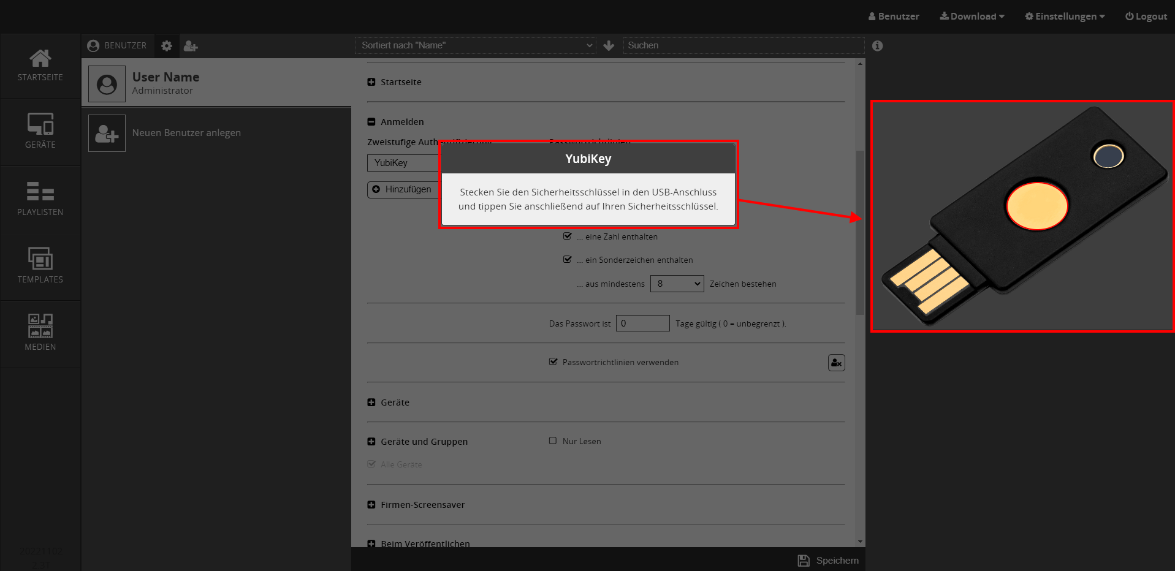
Task: Enable the "Nur Lesen" checkbox
Action: point(553,441)
